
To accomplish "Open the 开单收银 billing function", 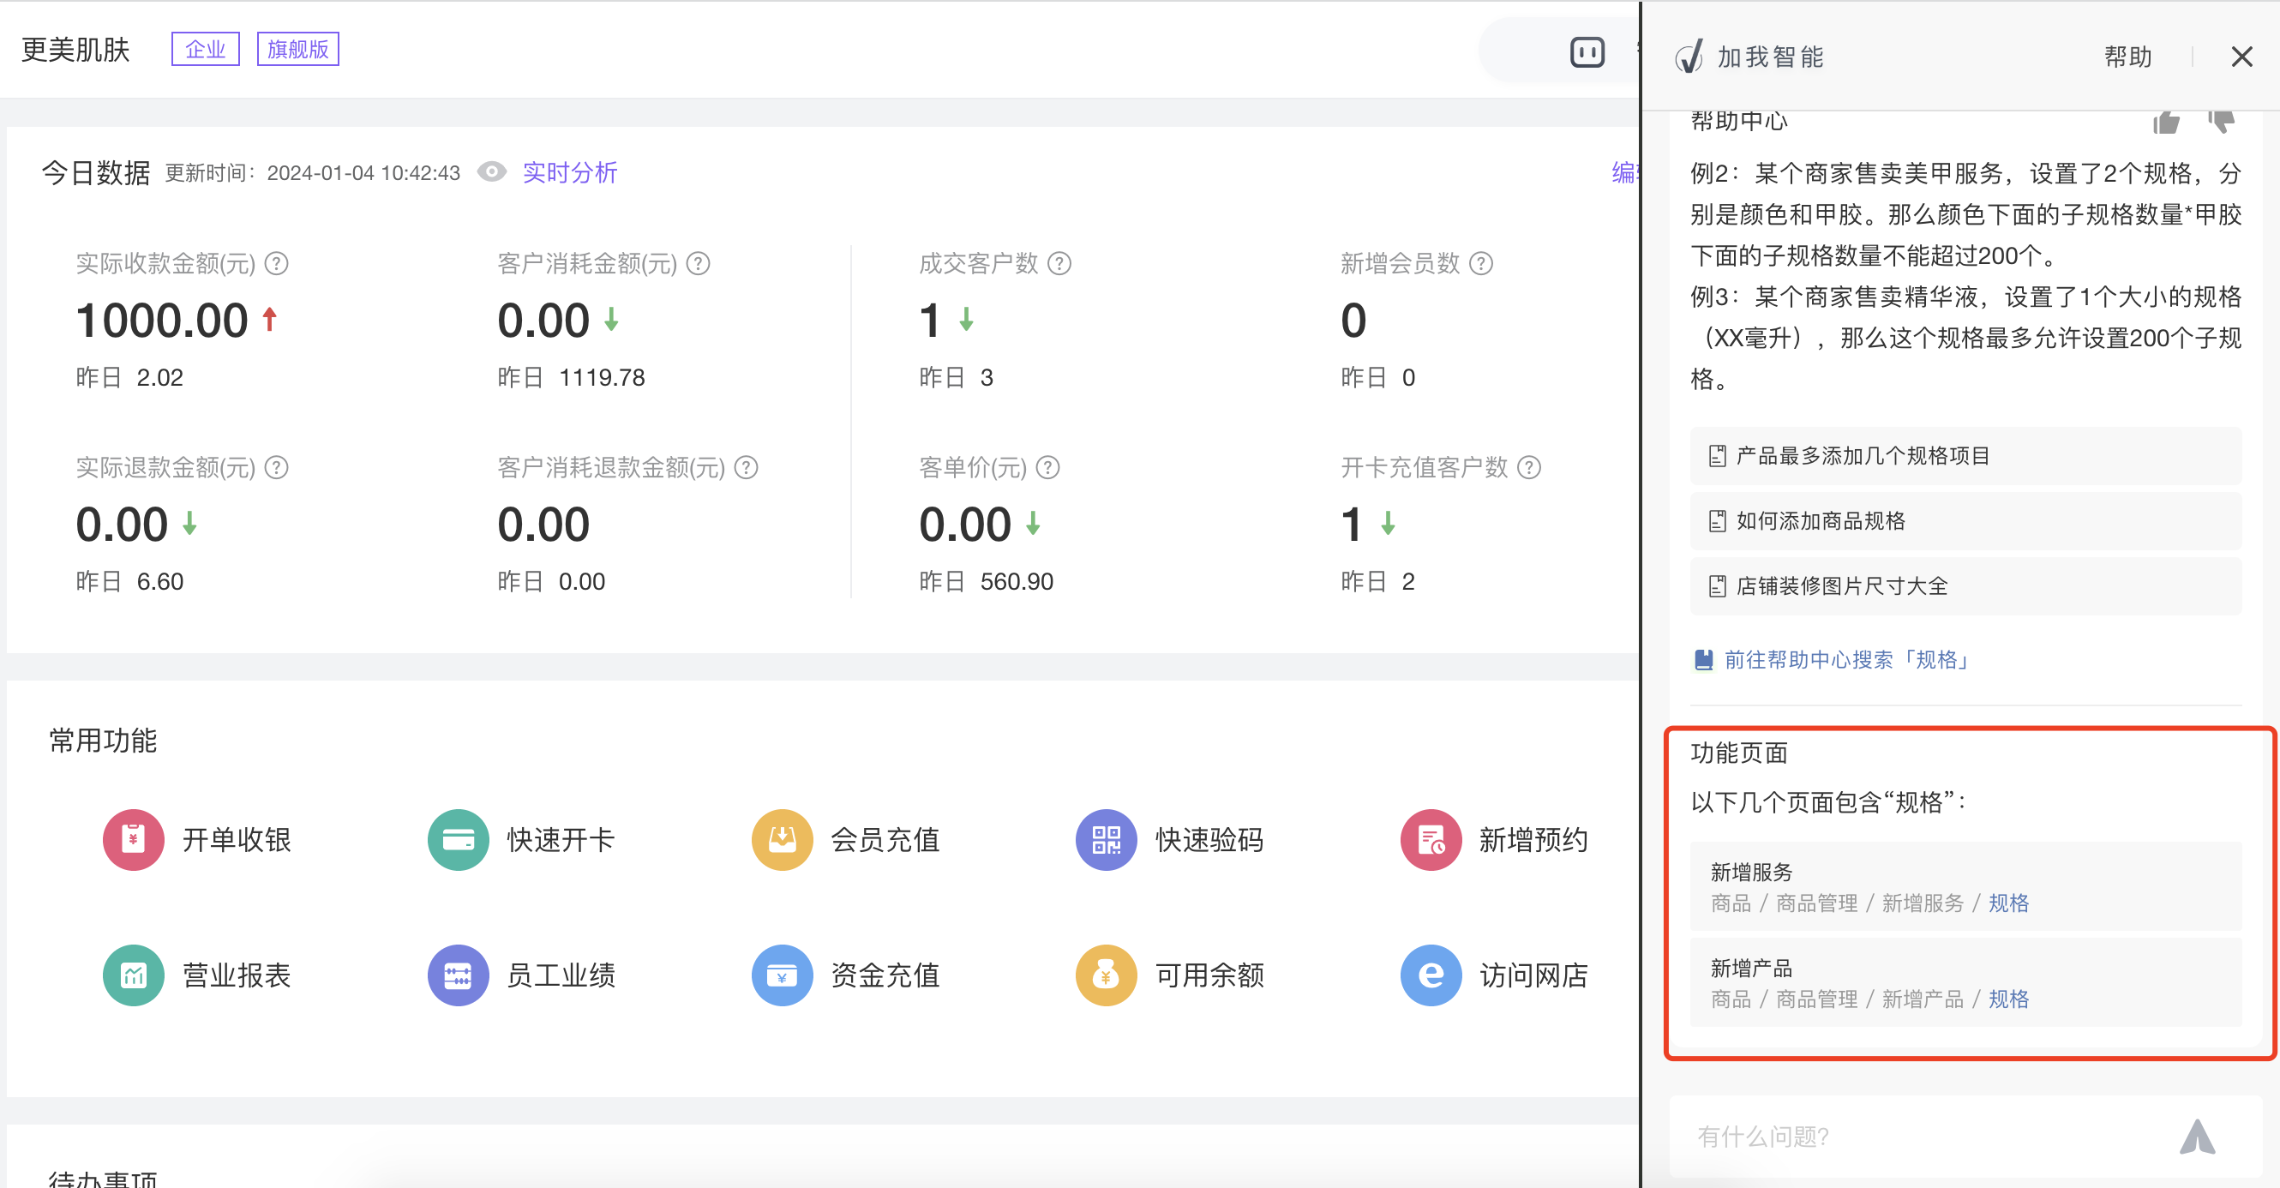I will pyautogui.click(x=196, y=839).
